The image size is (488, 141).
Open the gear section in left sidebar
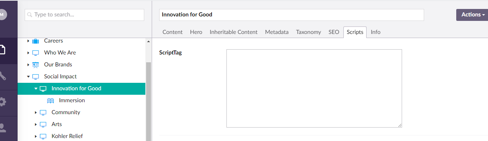coord(2,102)
